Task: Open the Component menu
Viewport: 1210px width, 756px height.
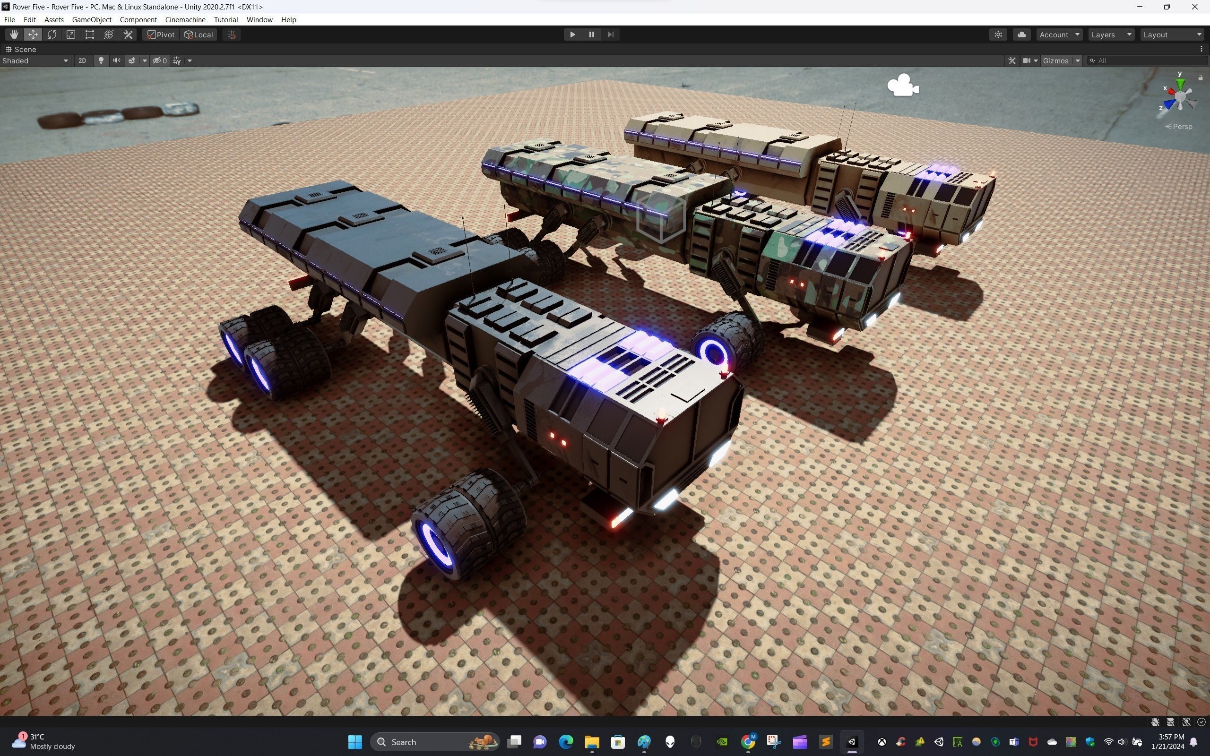Action: [138, 19]
